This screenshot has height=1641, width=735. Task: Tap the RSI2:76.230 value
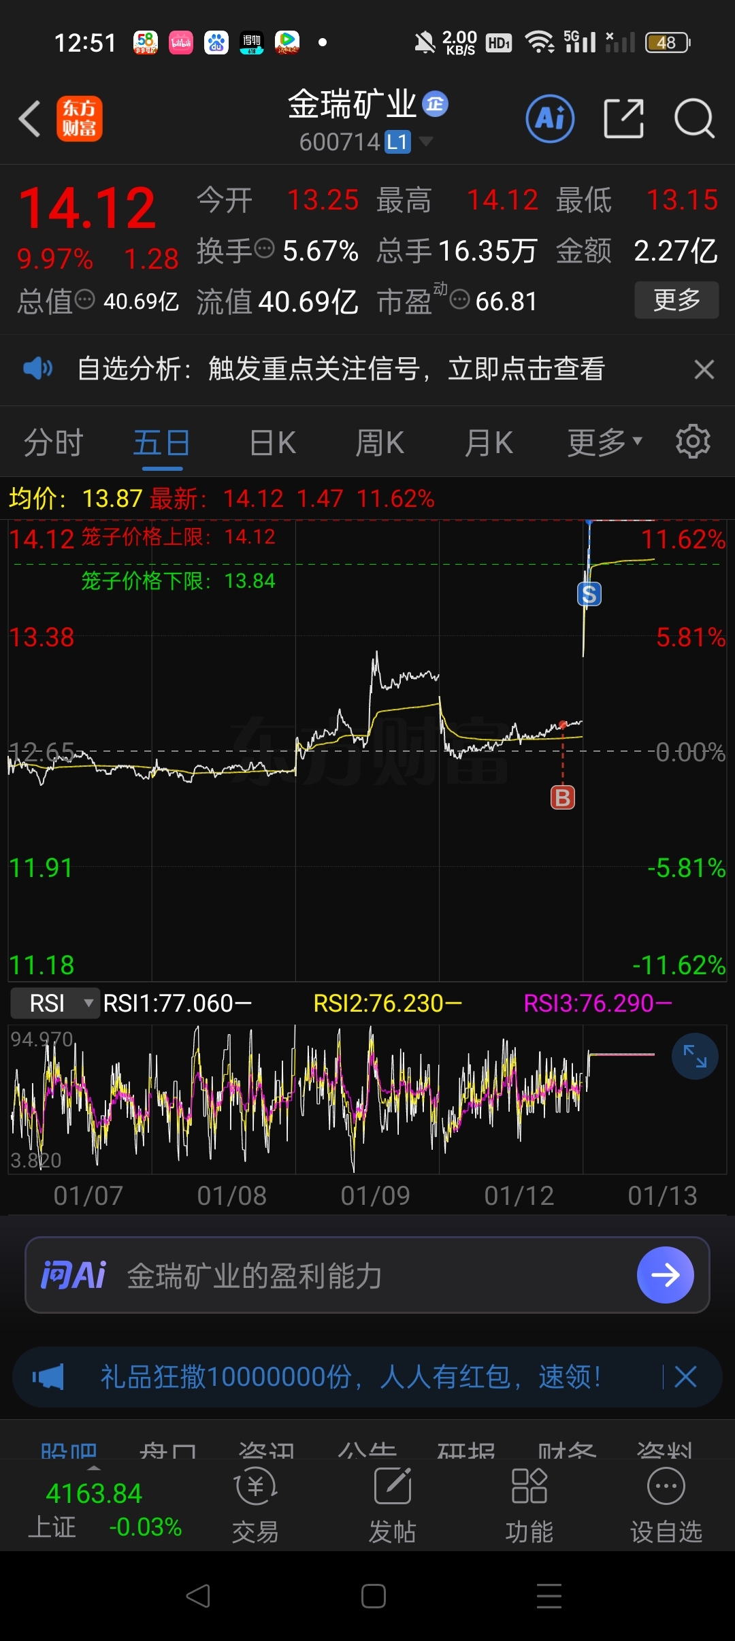[387, 1003]
